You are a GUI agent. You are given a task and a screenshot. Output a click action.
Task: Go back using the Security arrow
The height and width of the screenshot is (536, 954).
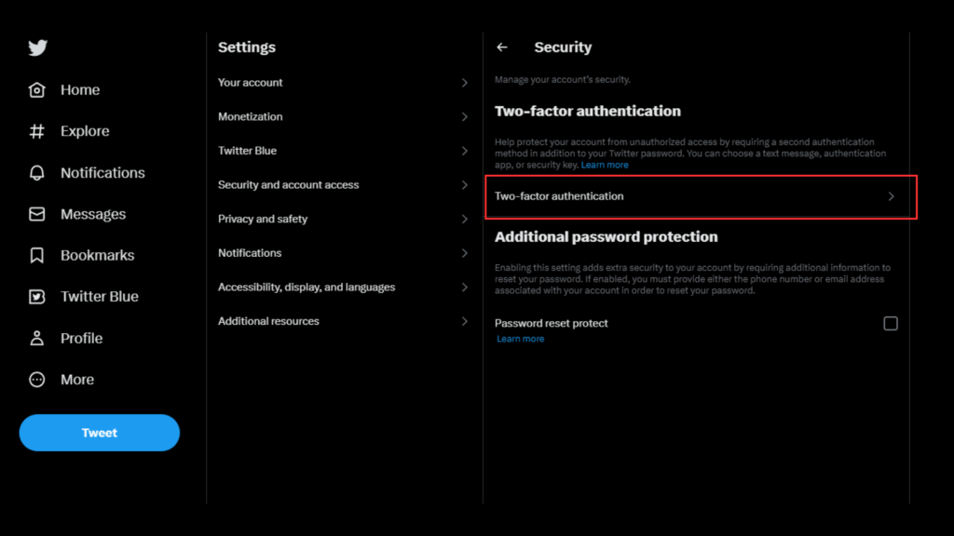coord(502,47)
